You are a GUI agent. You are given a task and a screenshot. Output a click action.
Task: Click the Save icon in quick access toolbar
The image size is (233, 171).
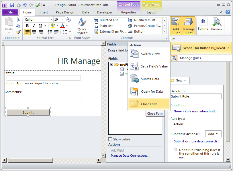12,5
